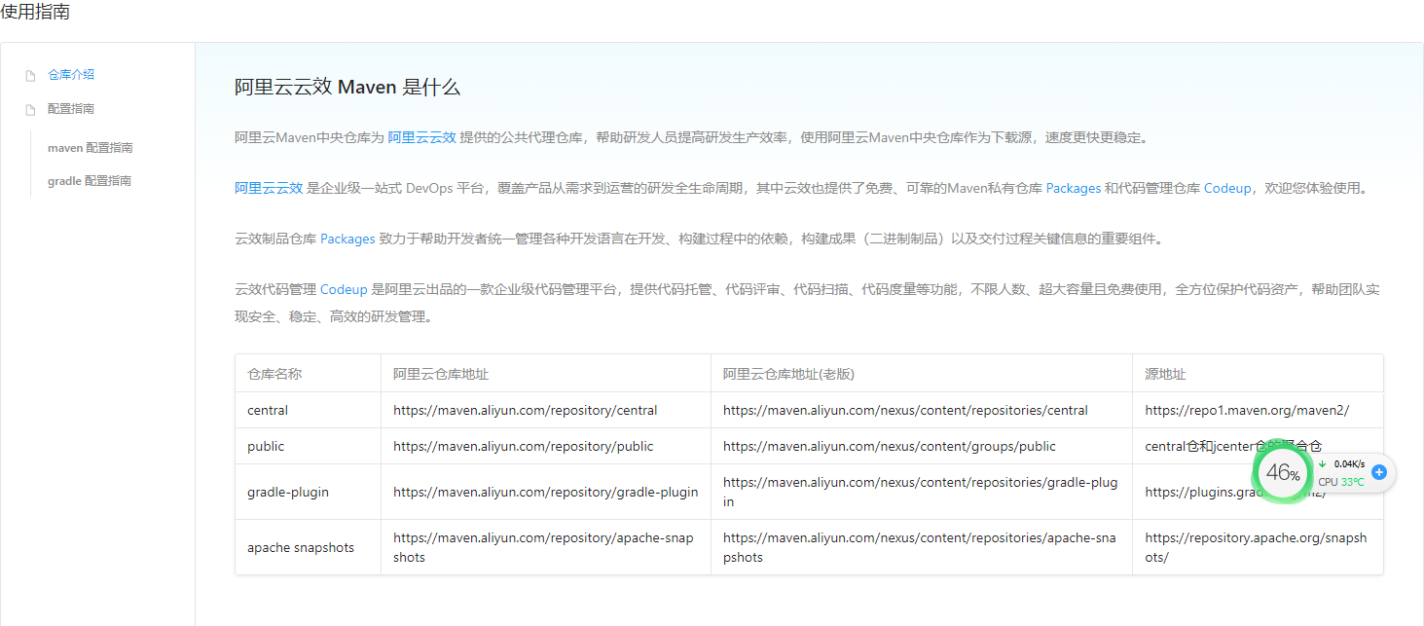This screenshot has width=1424, height=626.
Task: Click https://repository.apache.org/snapshots/ source address
Action: pos(1256,547)
